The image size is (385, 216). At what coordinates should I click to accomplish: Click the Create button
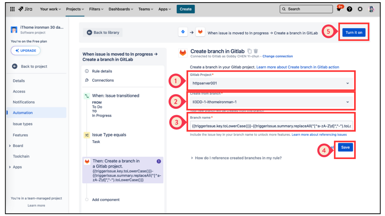coord(186,9)
